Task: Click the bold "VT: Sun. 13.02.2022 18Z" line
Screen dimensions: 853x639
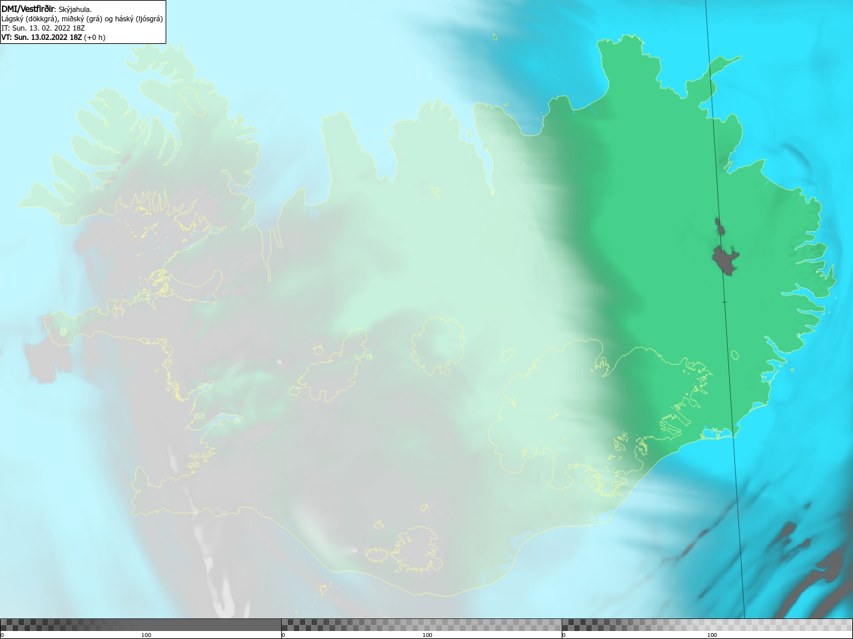Action: tap(53, 37)
